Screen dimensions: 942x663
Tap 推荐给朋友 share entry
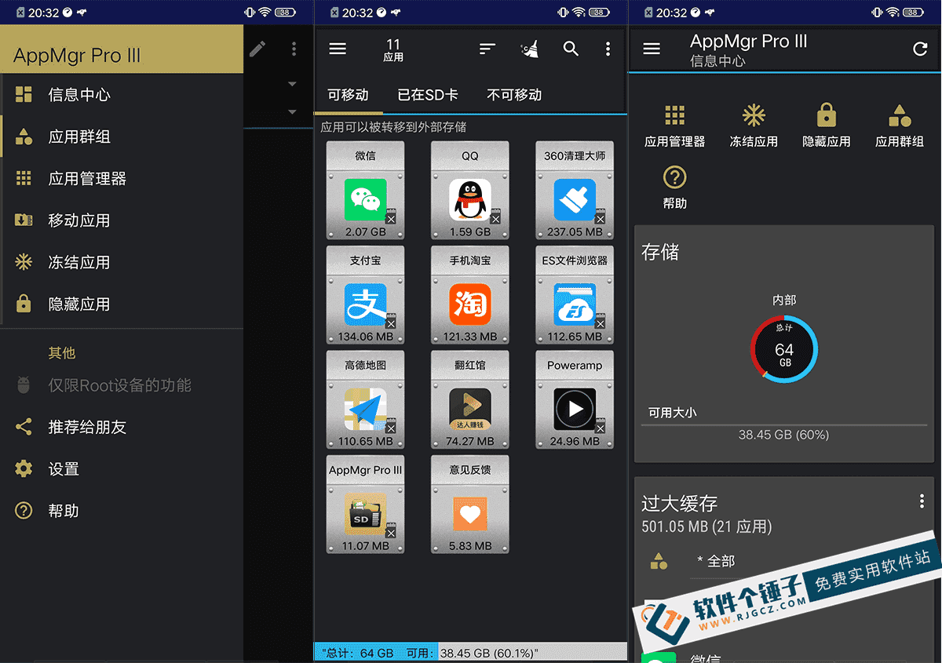tap(122, 427)
